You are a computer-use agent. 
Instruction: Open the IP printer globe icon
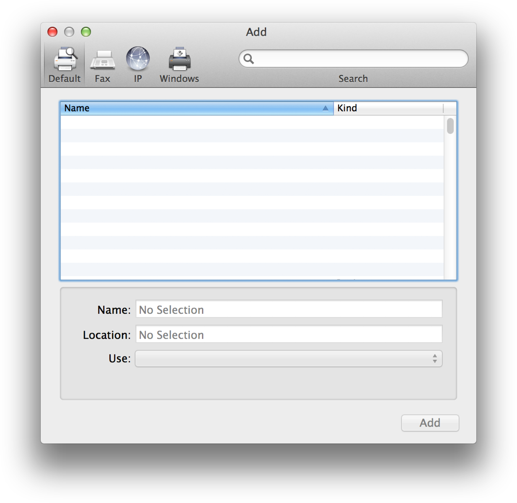click(138, 59)
